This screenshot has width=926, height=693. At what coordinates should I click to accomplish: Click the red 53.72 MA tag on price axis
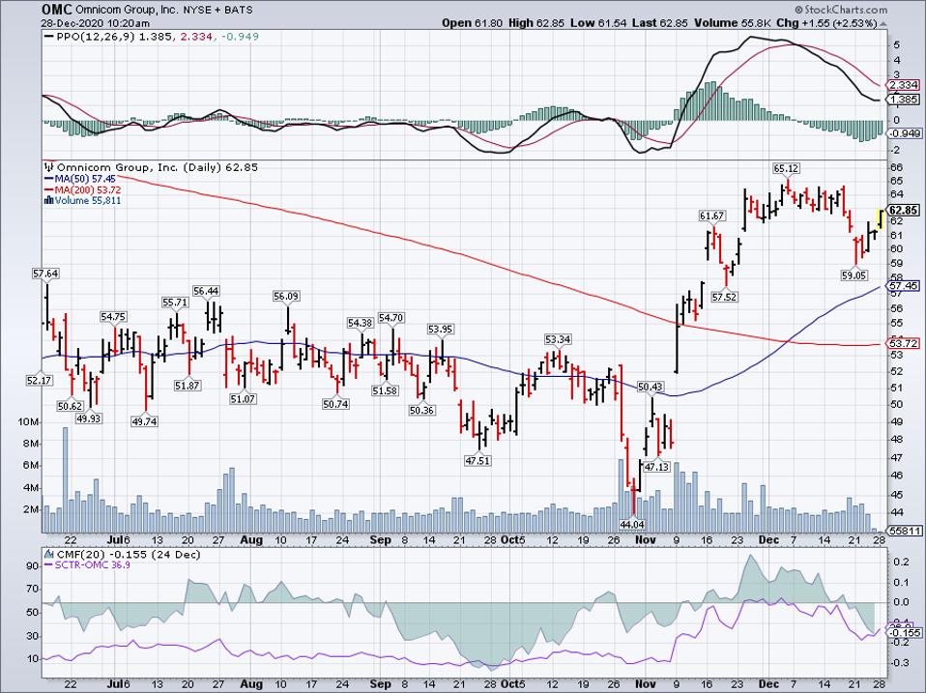tap(904, 343)
